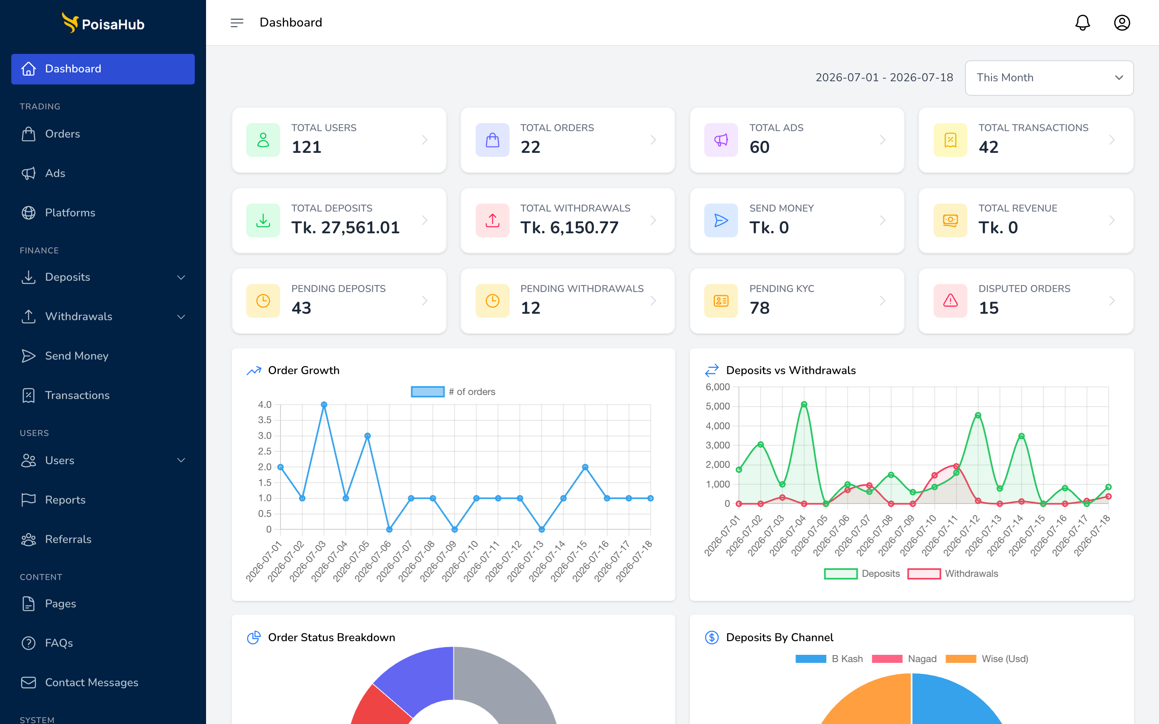Click the notification bell icon

[x=1083, y=23]
